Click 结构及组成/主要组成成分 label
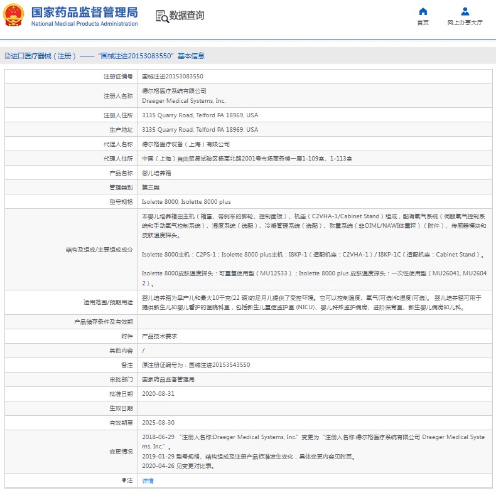The height and width of the screenshot is (493, 496). [x=99, y=250]
